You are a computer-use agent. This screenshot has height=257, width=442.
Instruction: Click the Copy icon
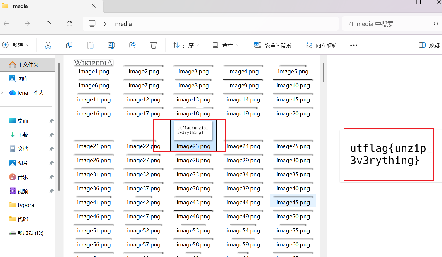click(69, 45)
